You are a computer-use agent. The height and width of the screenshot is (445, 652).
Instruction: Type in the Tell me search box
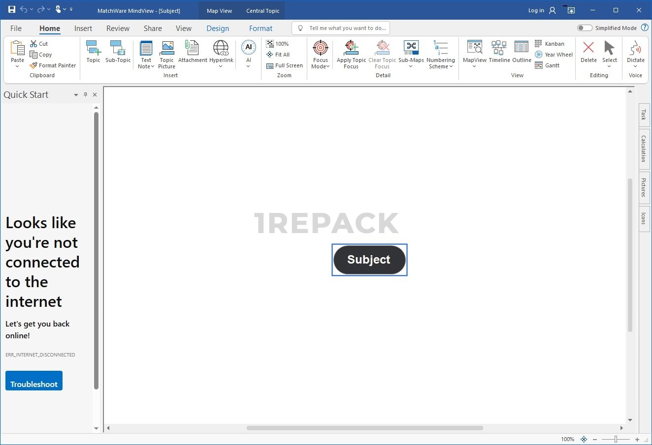point(345,28)
